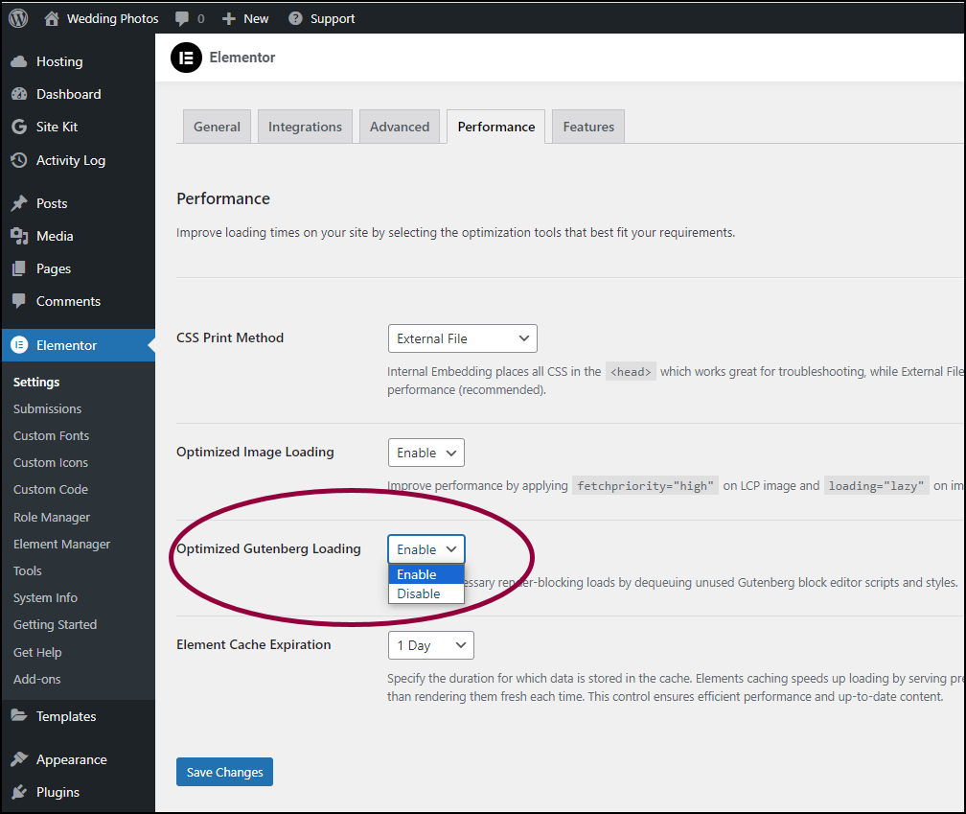
Task: Open Templates menu item
Action: point(66,716)
